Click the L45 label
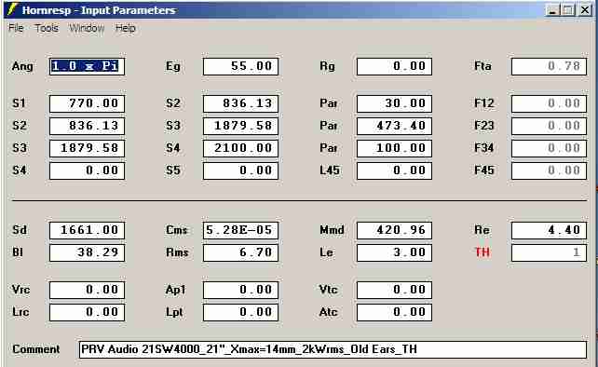The height and width of the screenshot is (367, 598). (x=330, y=170)
